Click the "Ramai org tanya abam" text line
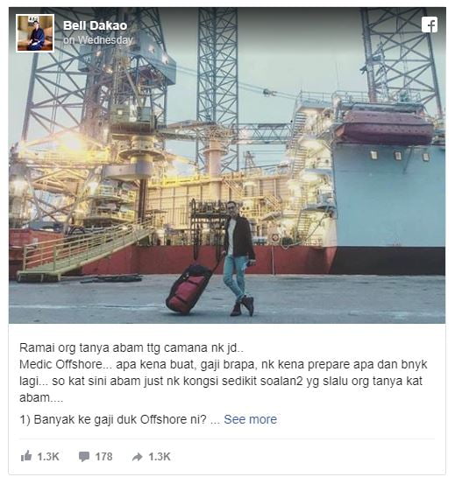This screenshot has width=455, height=477. click(132, 347)
